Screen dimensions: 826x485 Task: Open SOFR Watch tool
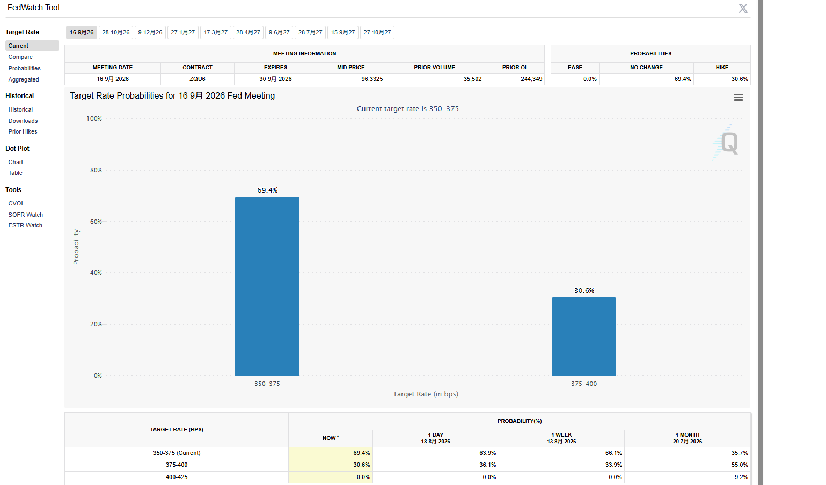[26, 215]
